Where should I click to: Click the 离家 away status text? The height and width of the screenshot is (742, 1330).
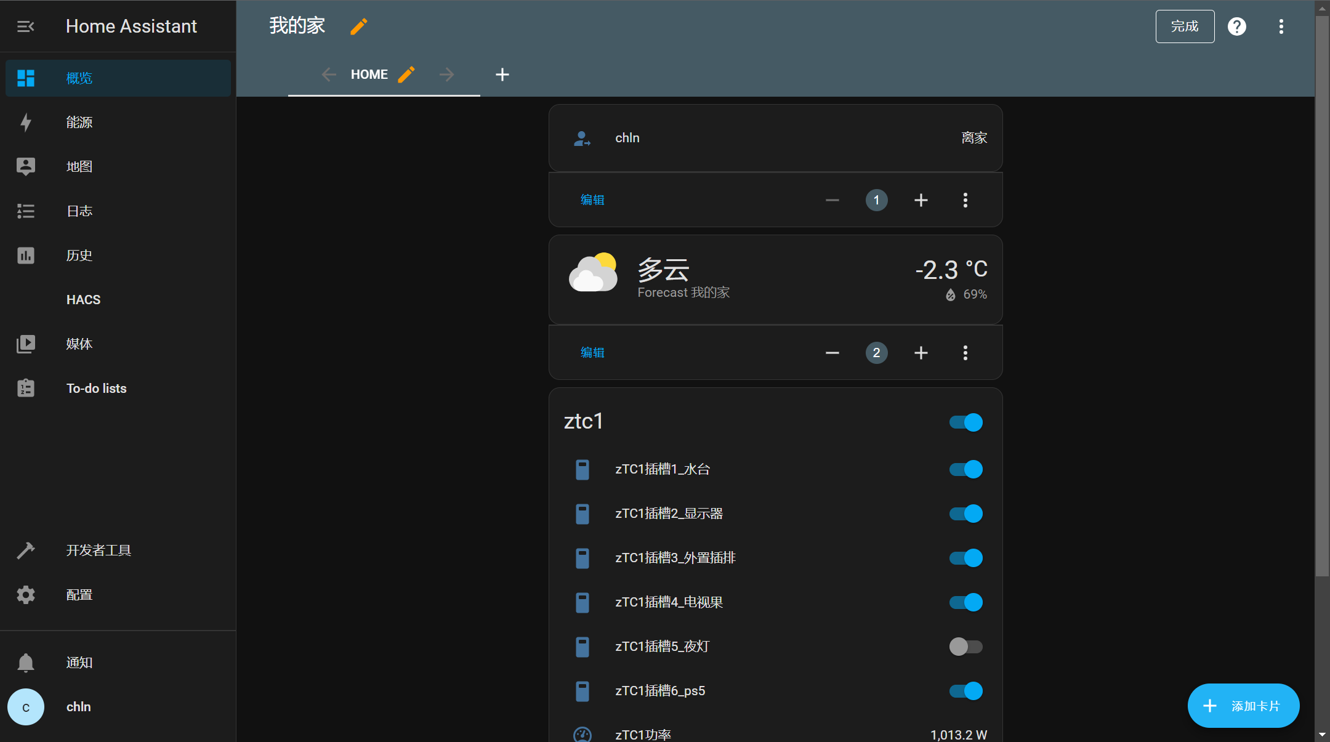tap(974, 138)
